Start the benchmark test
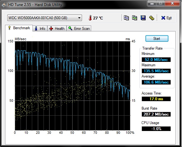Image resolution: width=182 pixels, height=147 pixels. [x=157, y=39]
